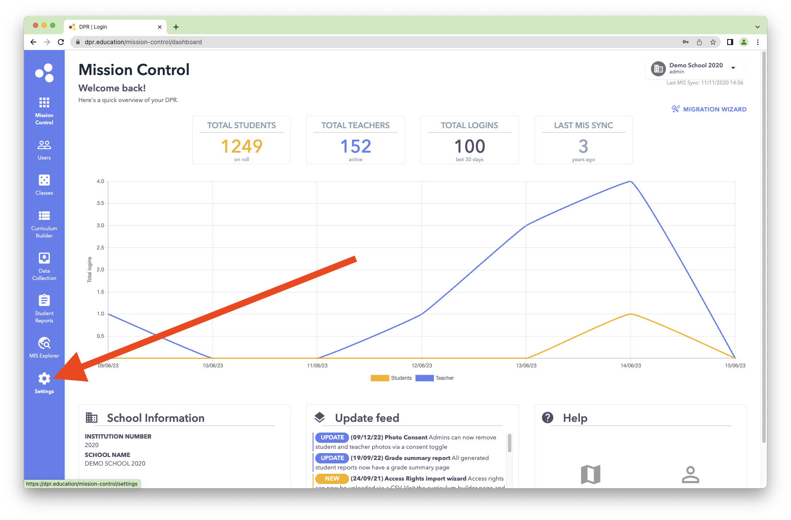Start the Migration Wizard
This screenshot has height=520, width=791.
[709, 109]
